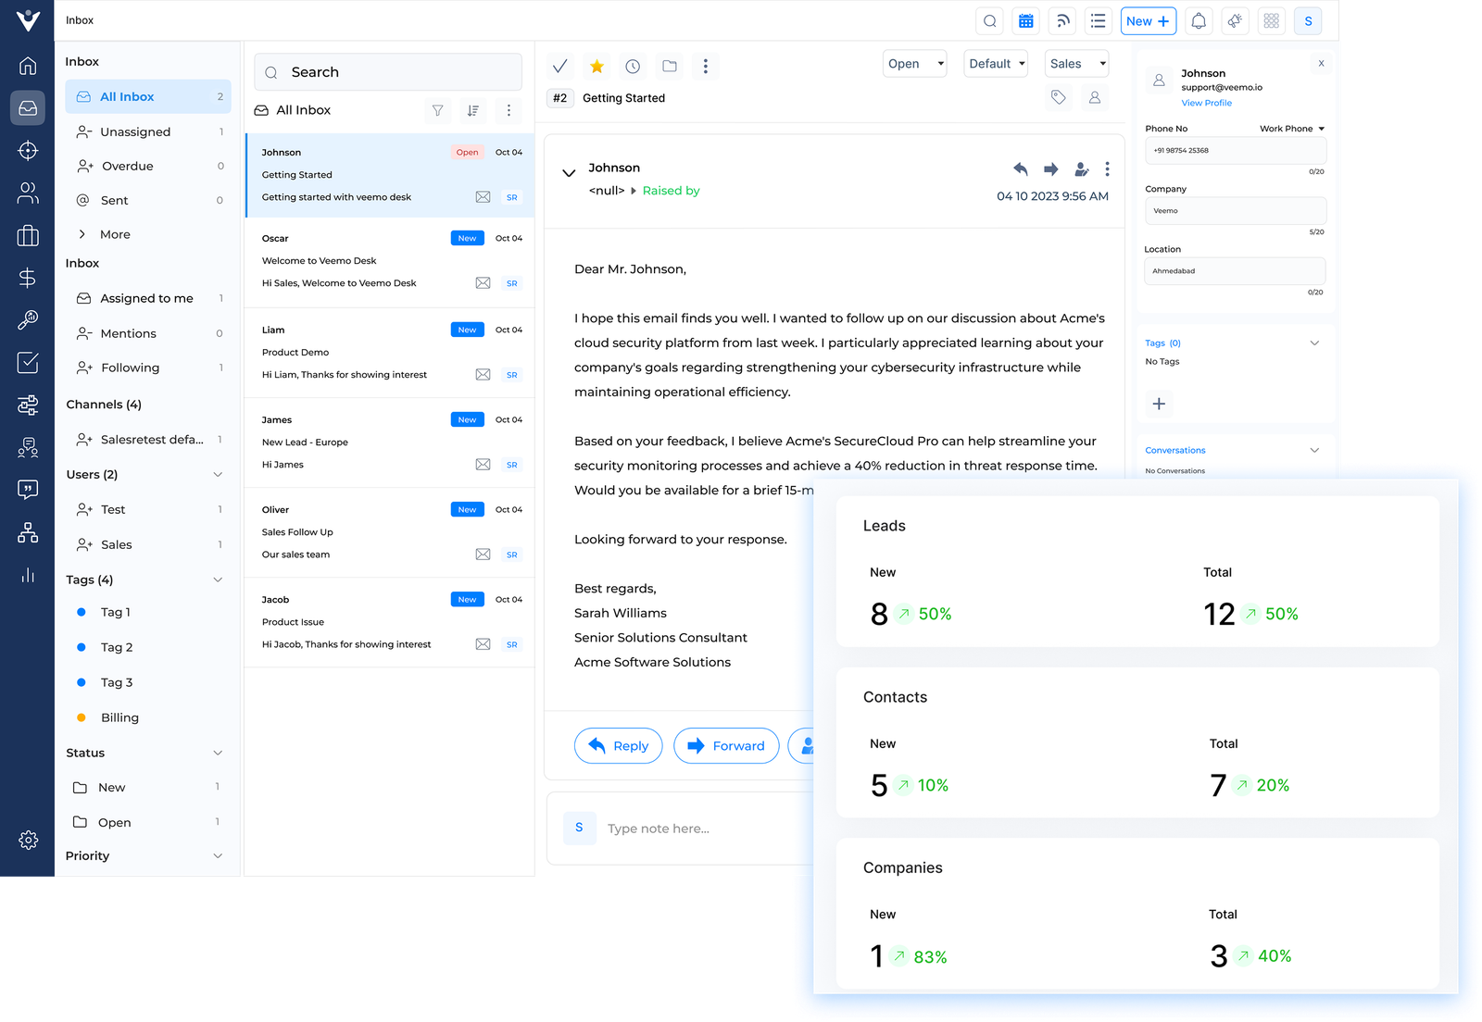Select the Unassigned inbox folder
The image size is (1482, 1022).
(148, 131)
